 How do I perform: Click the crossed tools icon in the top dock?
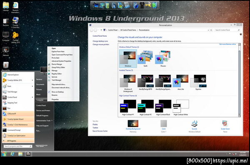(148, 5)
